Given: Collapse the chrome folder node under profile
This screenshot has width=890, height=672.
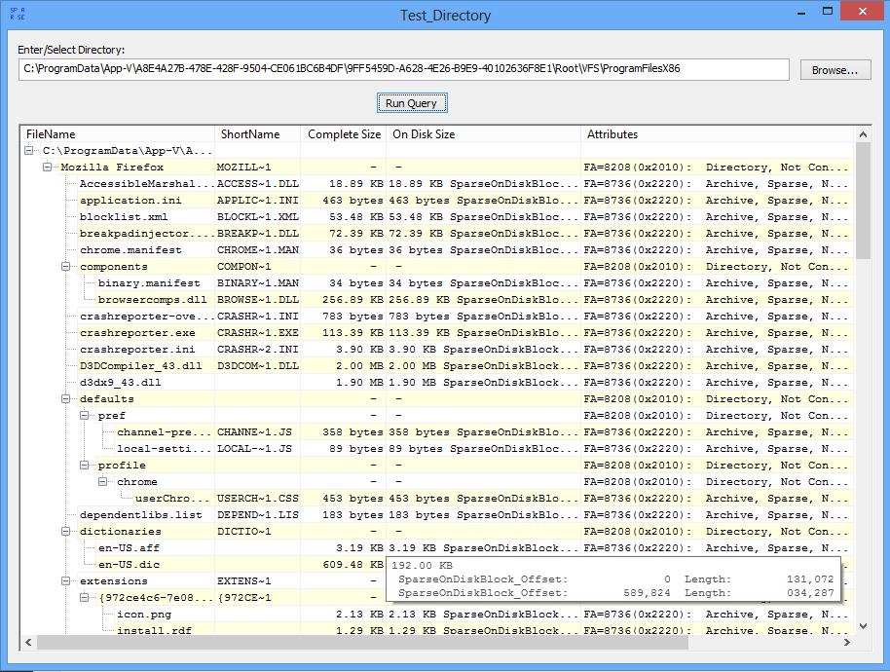Looking at the screenshot, I should point(103,481).
